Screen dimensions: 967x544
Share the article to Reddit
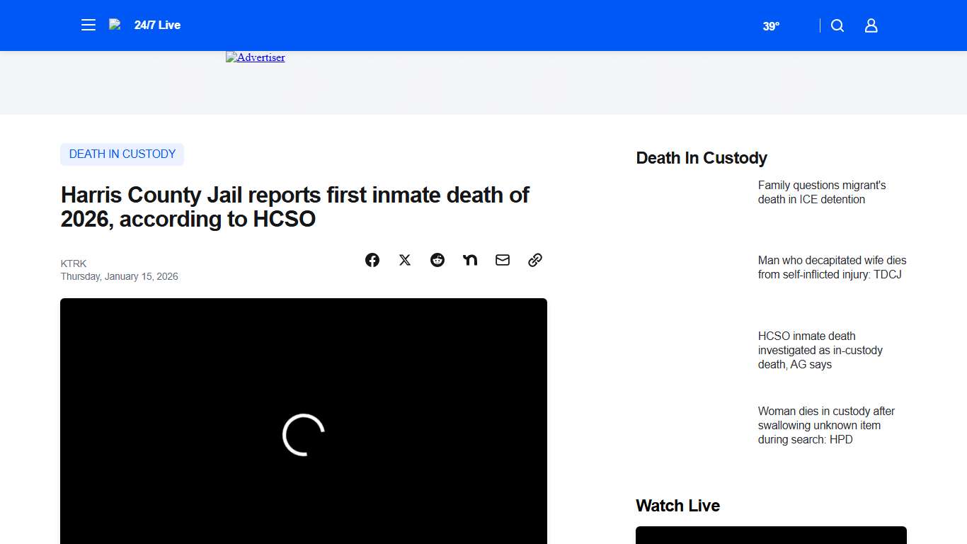point(437,260)
